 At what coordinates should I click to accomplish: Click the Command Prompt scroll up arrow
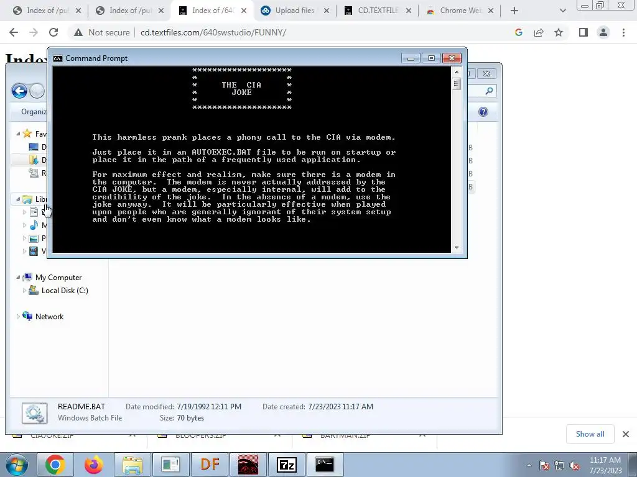click(x=457, y=72)
